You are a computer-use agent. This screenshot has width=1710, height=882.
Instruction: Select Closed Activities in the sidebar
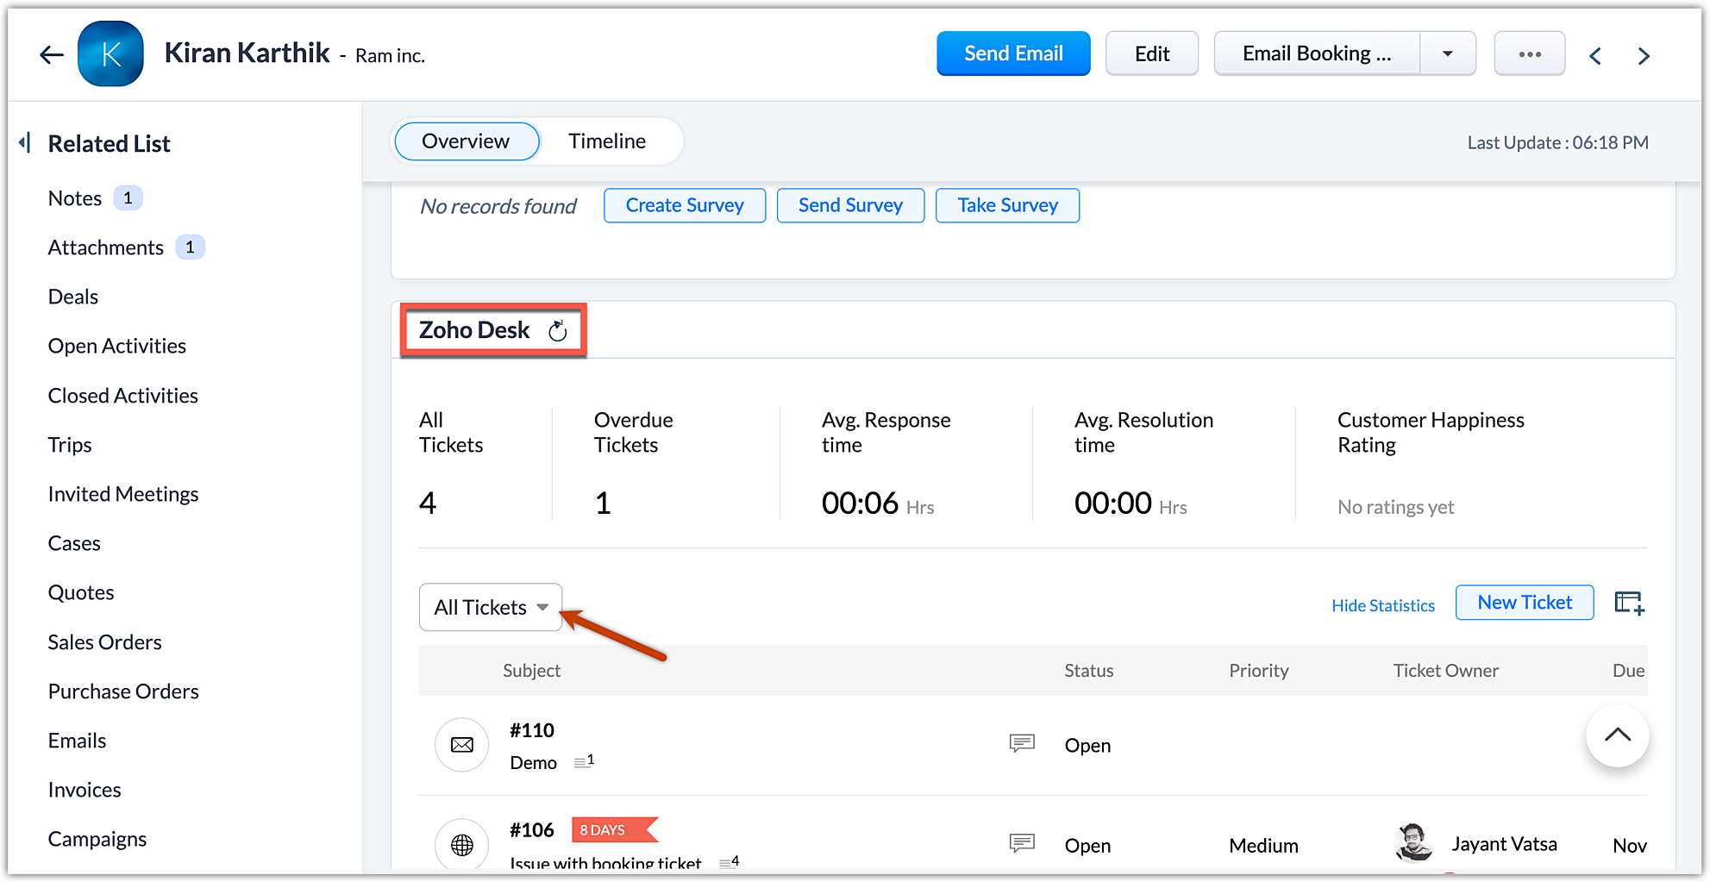(x=123, y=396)
